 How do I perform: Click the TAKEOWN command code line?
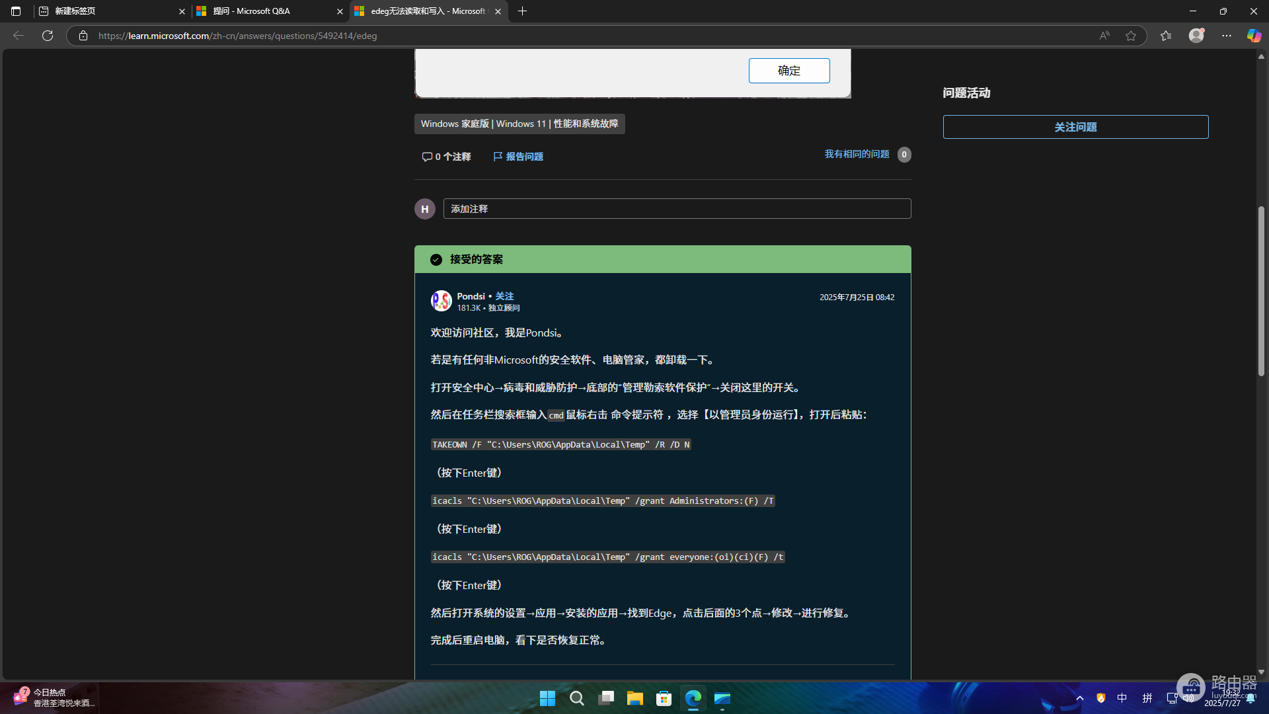560,445
